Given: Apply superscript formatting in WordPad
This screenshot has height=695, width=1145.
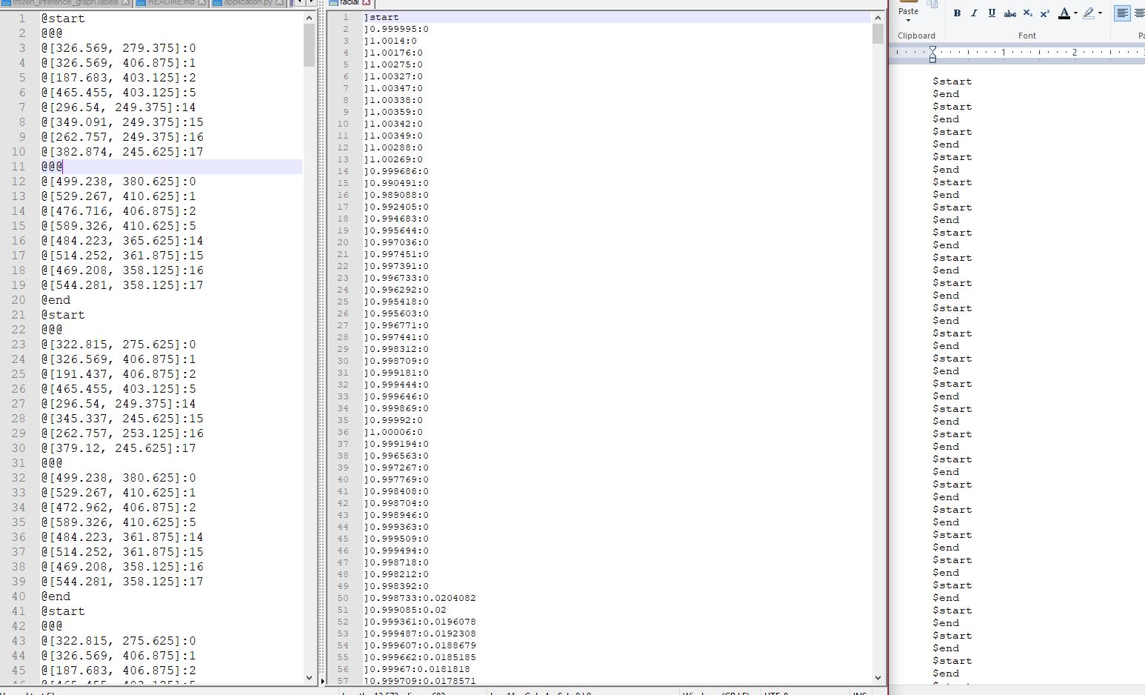Looking at the screenshot, I should pos(1045,13).
